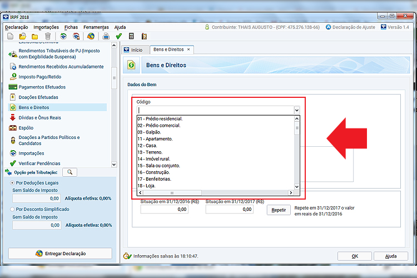
Task: Click the Situação em 31/12/2017 value field
Action: [229, 210]
